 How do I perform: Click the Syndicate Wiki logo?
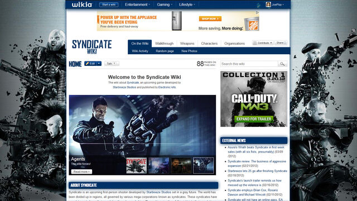click(91, 47)
